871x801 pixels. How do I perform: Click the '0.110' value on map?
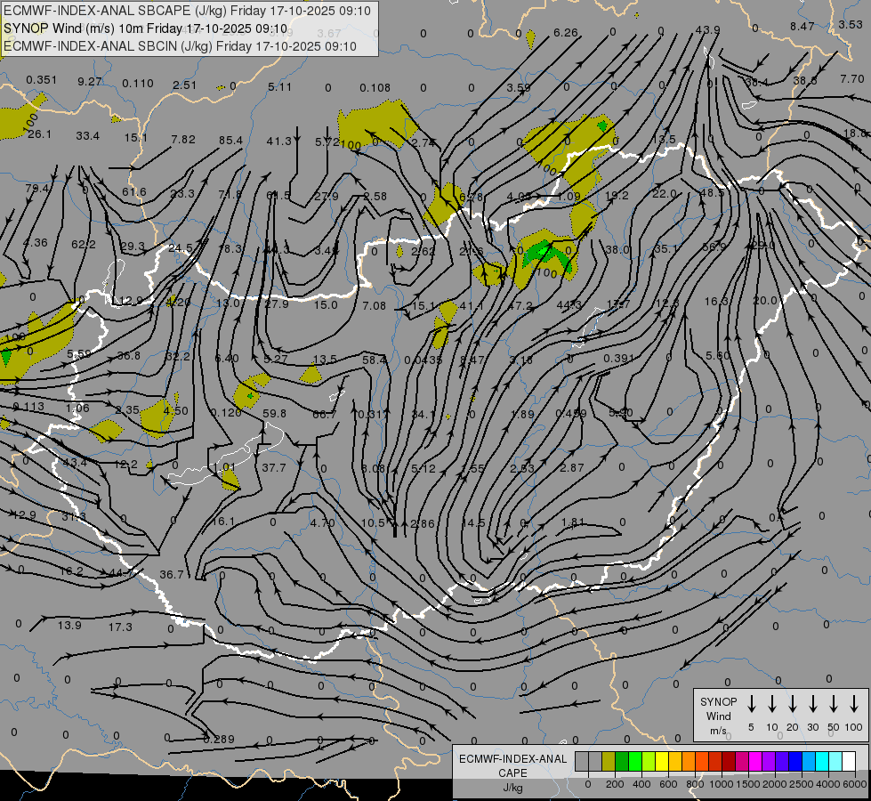(138, 84)
